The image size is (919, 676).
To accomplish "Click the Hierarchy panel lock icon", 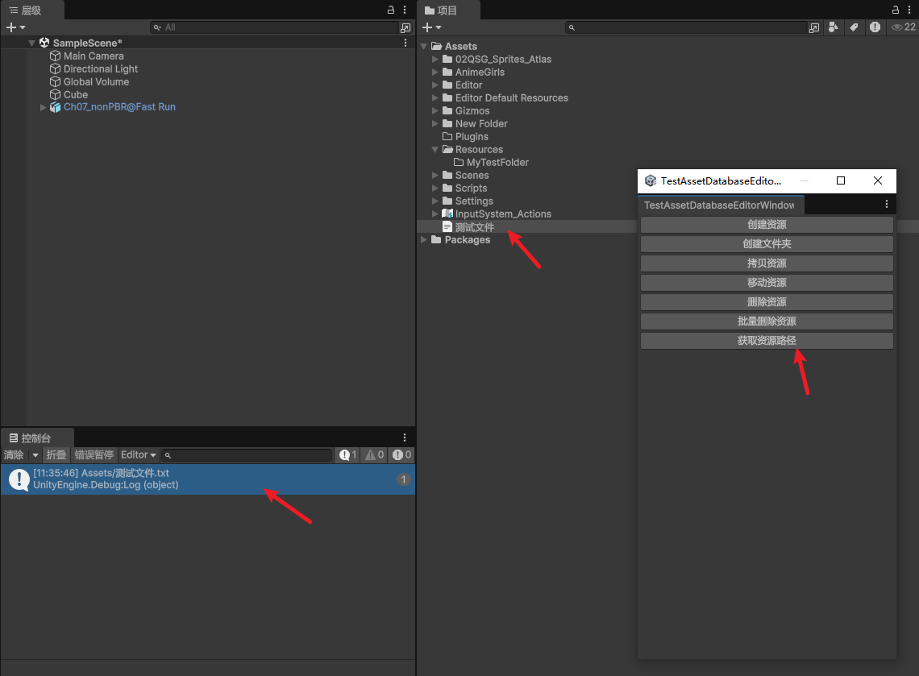I will point(391,10).
